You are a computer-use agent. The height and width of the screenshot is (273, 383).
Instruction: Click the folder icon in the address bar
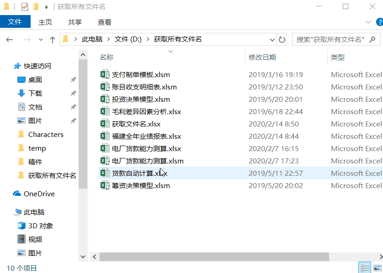pos(65,39)
